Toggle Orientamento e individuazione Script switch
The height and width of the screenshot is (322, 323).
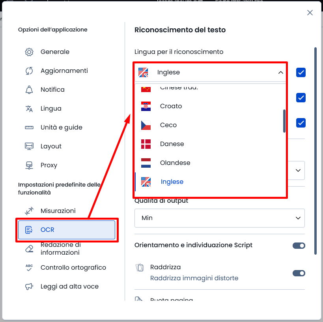[x=299, y=246]
